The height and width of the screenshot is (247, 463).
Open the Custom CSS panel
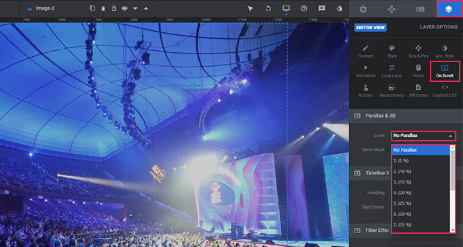click(444, 90)
